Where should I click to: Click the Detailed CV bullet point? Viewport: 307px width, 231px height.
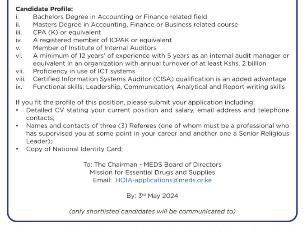(157, 110)
